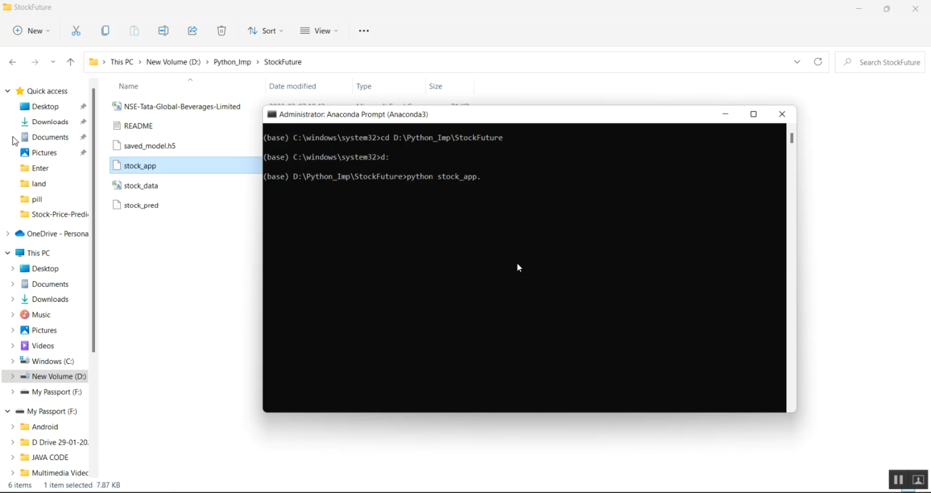
Task: Go up one folder level arrow
Action: pyautogui.click(x=71, y=62)
